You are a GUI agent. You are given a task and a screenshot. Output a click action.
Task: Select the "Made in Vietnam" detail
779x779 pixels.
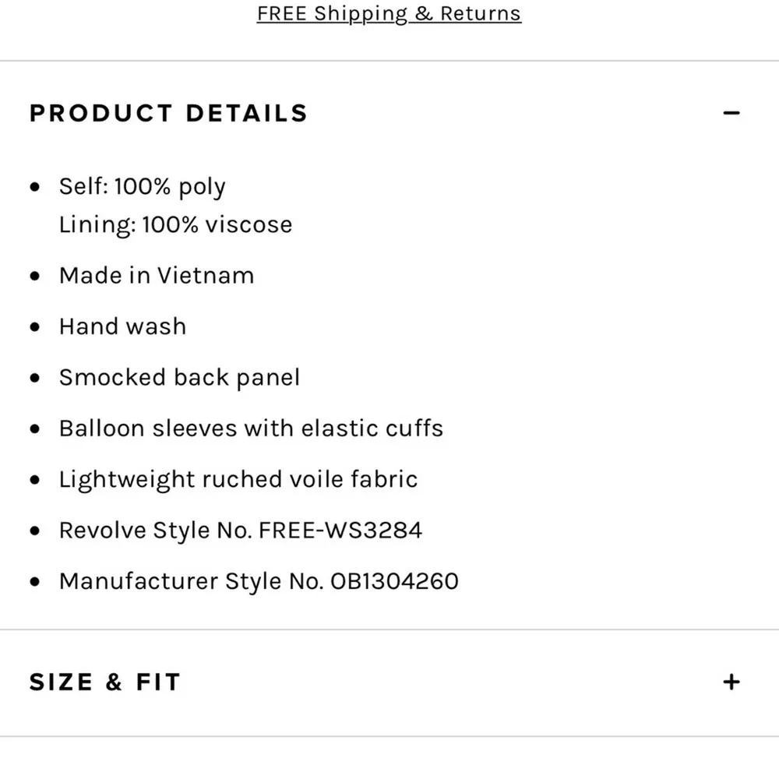(157, 276)
